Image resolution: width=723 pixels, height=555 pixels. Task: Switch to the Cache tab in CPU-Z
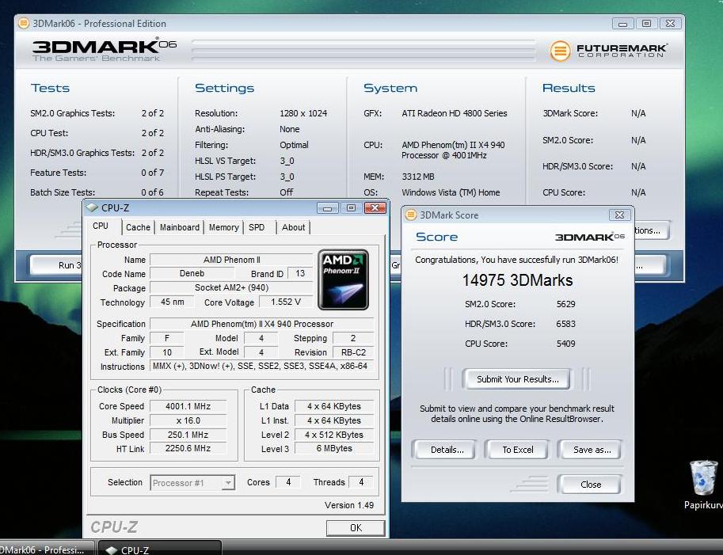tap(138, 227)
